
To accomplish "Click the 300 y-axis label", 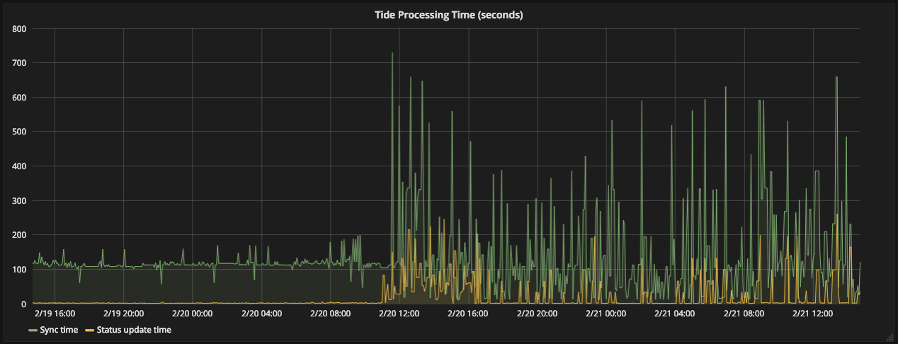I will tap(19, 201).
